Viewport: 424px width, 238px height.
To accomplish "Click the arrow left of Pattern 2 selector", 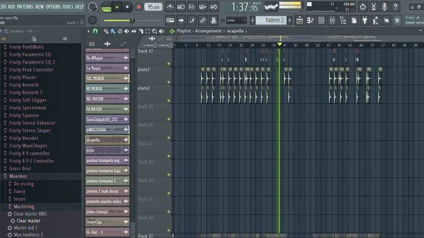I will (252, 20).
